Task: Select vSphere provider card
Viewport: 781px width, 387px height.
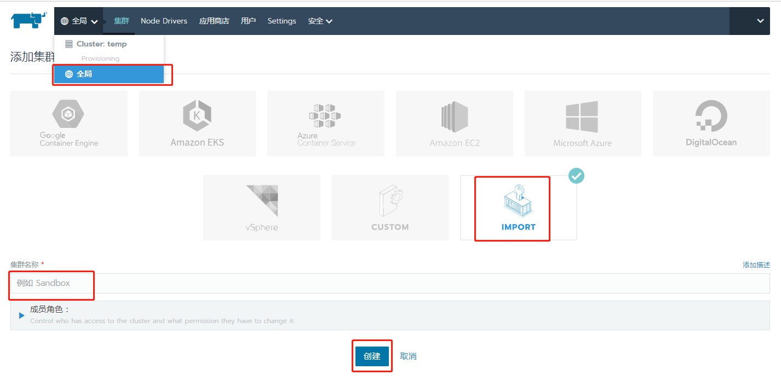Action: click(x=262, y=208)
